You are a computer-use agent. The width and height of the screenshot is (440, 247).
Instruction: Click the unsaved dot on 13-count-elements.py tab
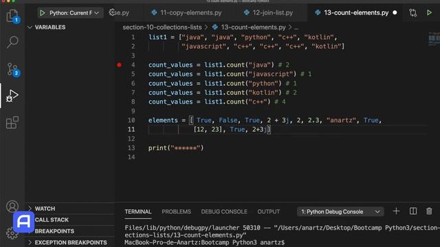395,12
